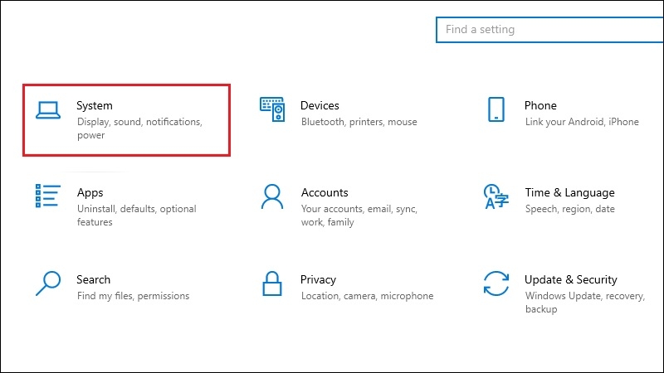Viewport: 664px width, 373px height.
Task: Click the Phone icon
Action: 496,109
